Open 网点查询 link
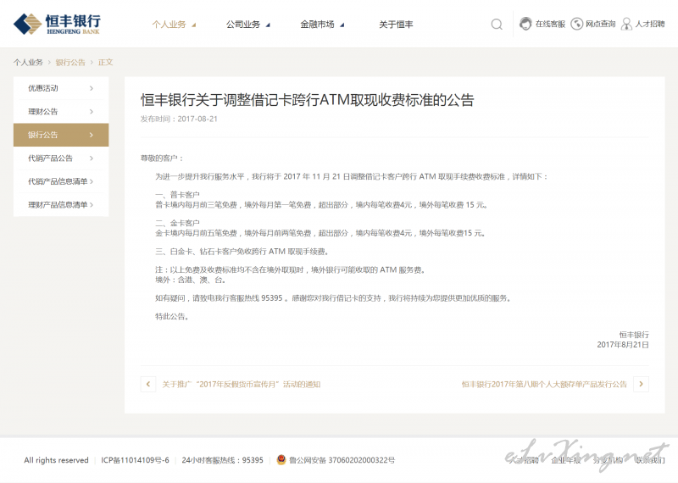678x483 pixels. pyautogui.click(x=601, y=25)
